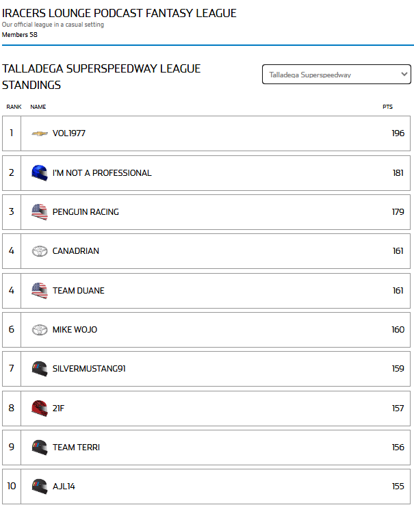Click the Toyota logo next to CANADRIAN
This screenshot has height=505, width=414.
(40, 251)
